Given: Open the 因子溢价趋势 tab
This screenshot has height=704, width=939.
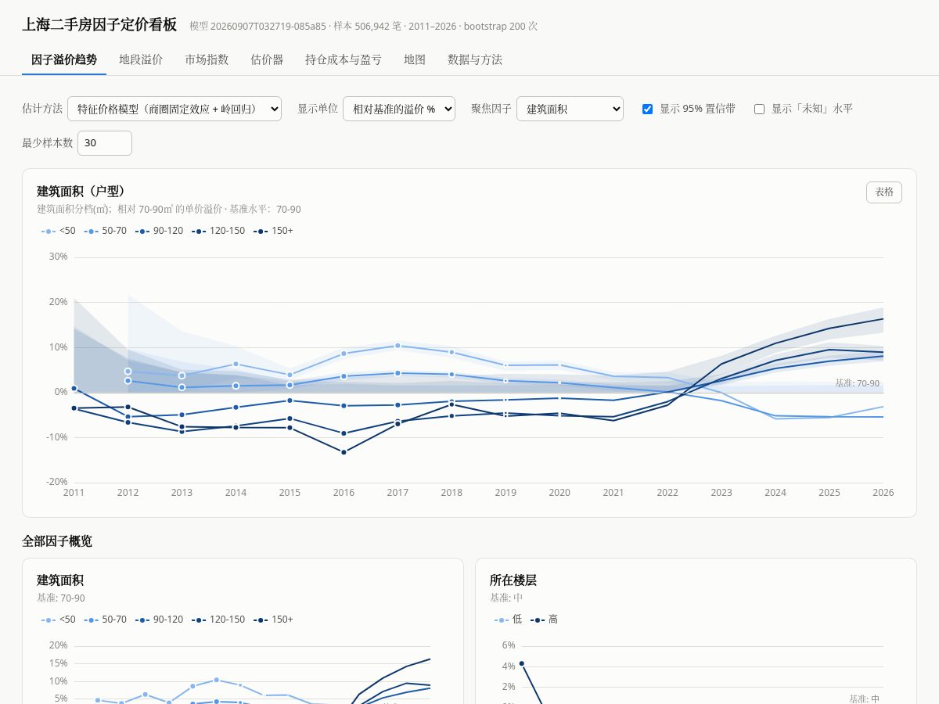Looking at the screenshot, I should tap(64, 59).
